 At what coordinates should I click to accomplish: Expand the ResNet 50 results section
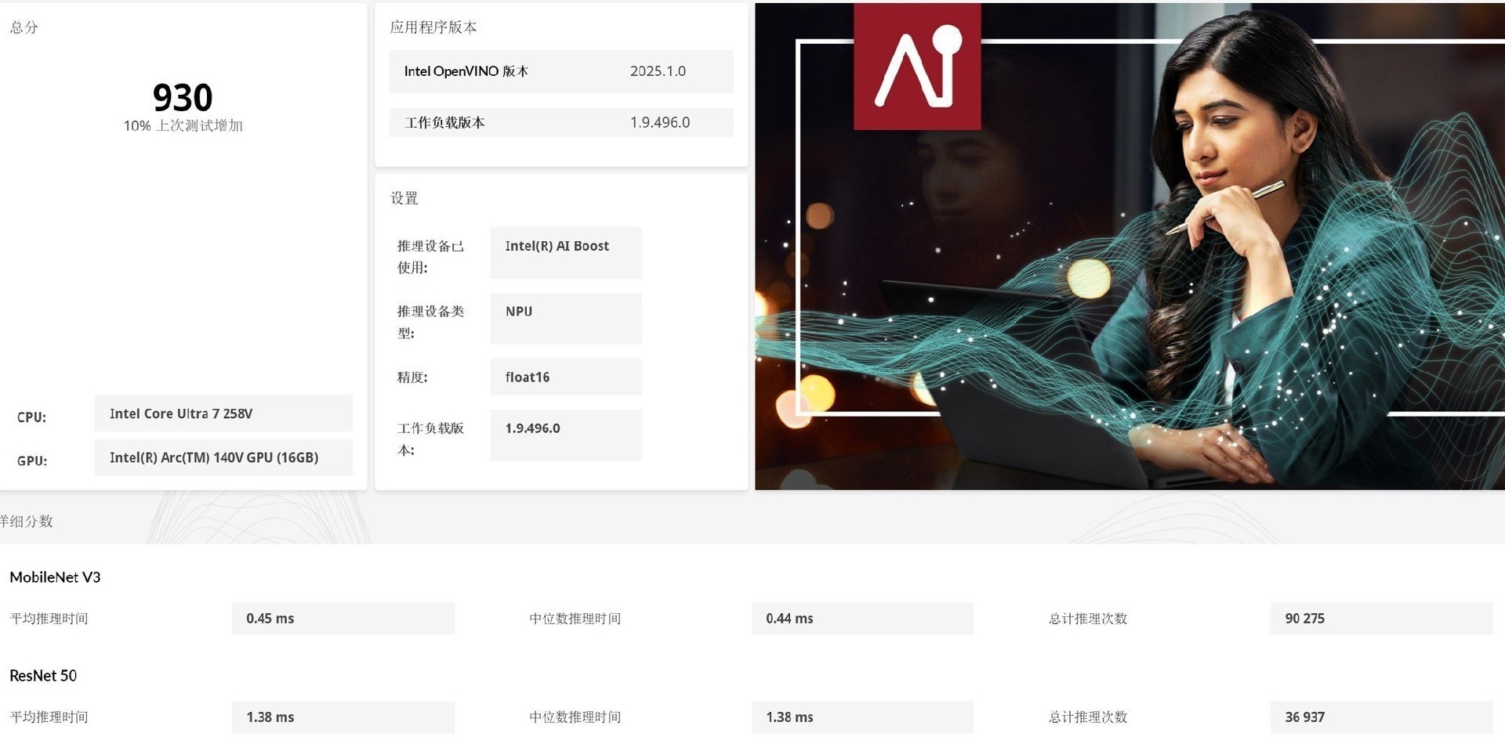[43, 675]
